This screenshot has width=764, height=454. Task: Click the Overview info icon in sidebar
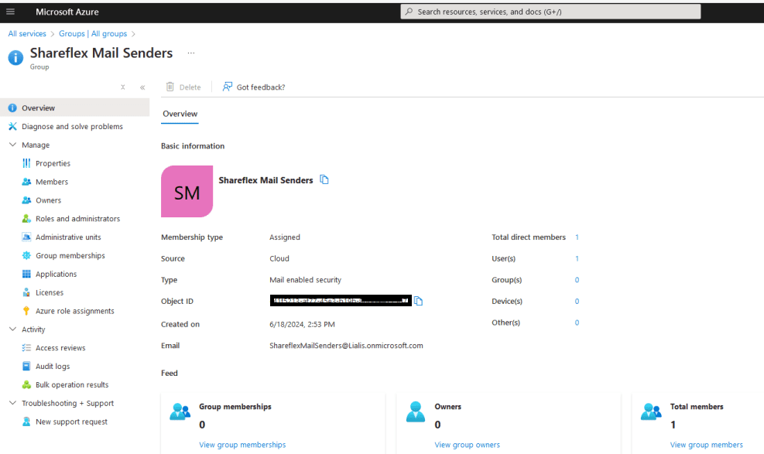tap(12, 108)
